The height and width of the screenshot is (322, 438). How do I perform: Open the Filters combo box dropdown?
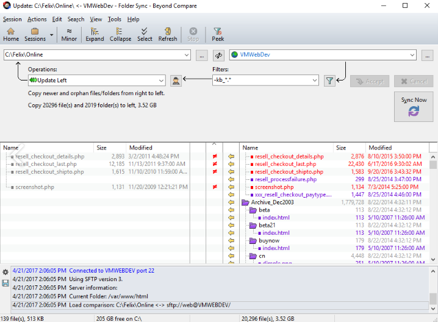[x=315, y=80]
